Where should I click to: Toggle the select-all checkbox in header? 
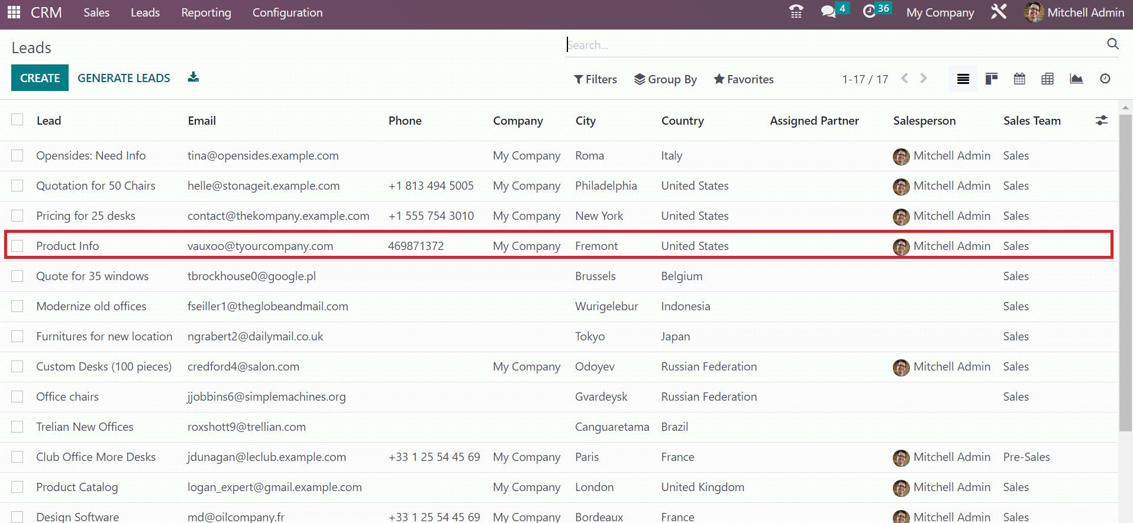click(17, 120)
